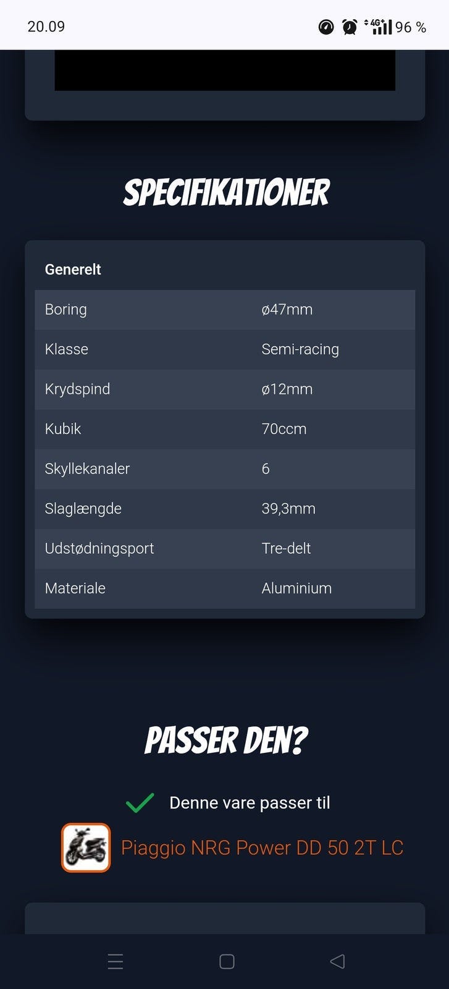This screenshot has height=989, width=449.
Task: Open recent apps via three-line icon
Action: (115, 961)
